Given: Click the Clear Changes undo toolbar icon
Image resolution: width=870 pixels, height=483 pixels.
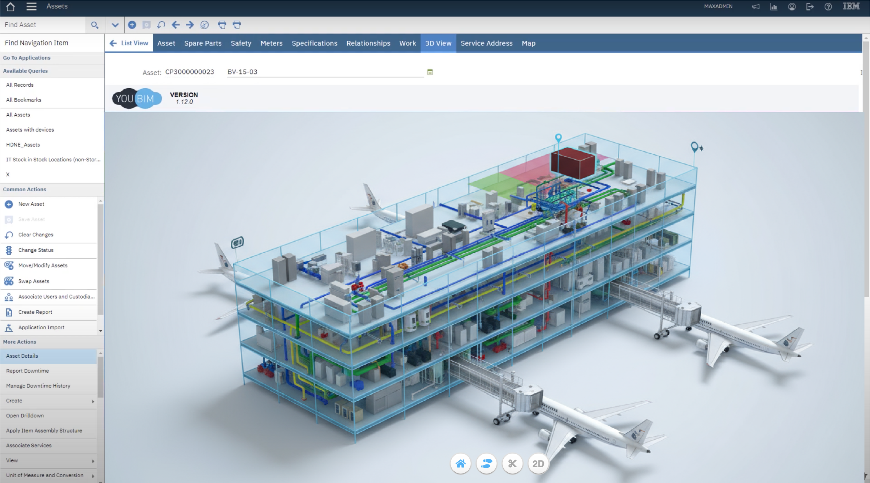Looking at the screenshot, I should pos(161,25).
